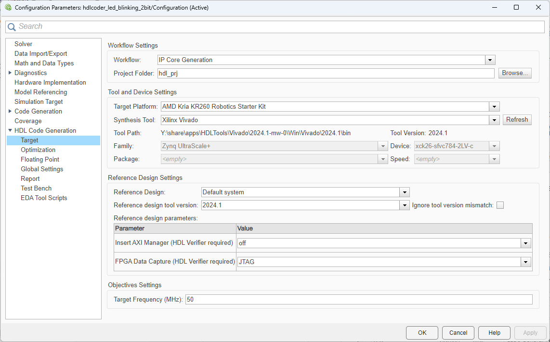Select Optimization in the sidebar

(x=38, y=150)
